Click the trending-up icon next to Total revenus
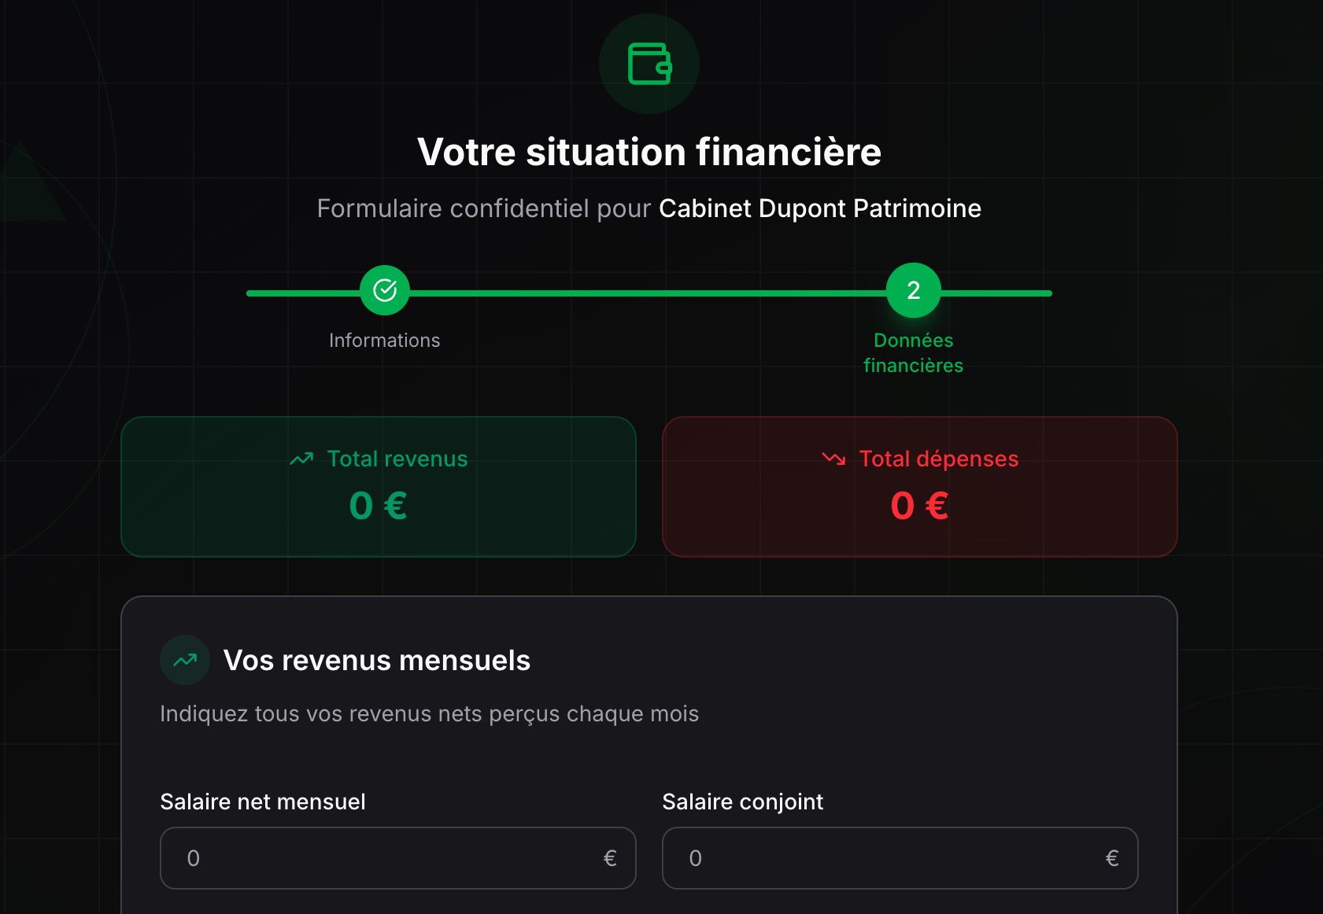Viewport: 1323px width, 914px height. (300, 459)
